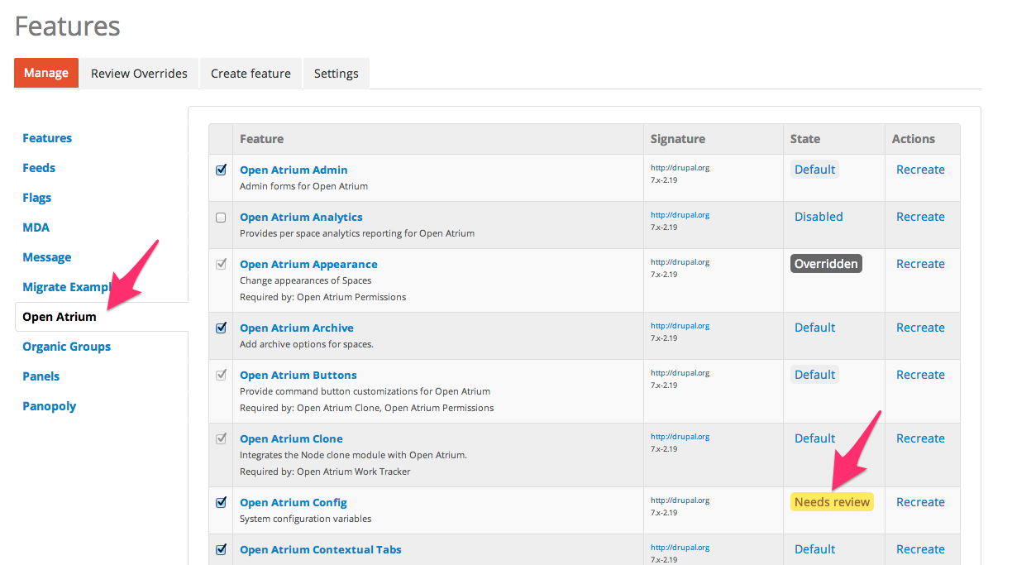Open drupal.org signature link for Archive row
This screenshot has width=1012, height=565.
click(x=680, y=326)
